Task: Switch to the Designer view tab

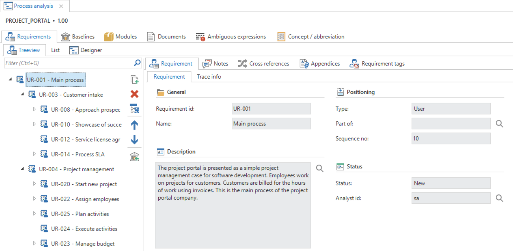Action: point(86,50)
